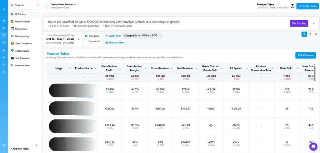Open the settings gear in left rail
The image size is (320, 153).
pos(4,145)
